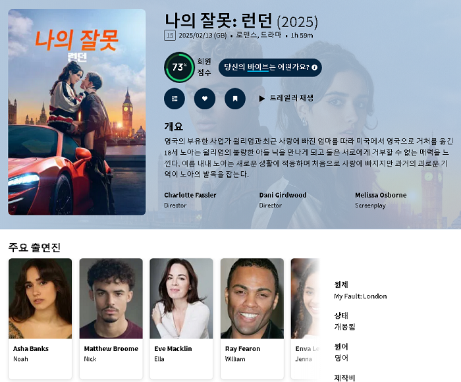The image size is (461, 382).
Task: Open Melissa Osborne screenplay profile
Action: pos(381,195)
